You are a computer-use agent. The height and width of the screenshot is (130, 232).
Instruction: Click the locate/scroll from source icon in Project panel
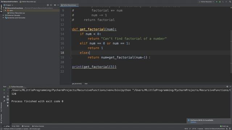click(47, 5)
